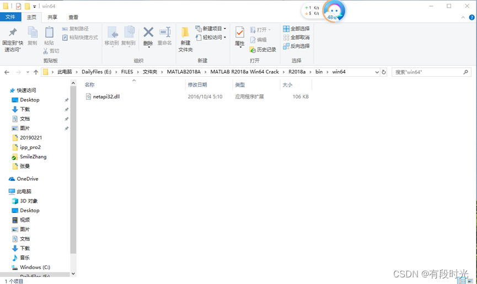Click the 48% memory accelerator widget
Image resolution: width=477 pixels, height=284 pixels.
coord(334,11)
